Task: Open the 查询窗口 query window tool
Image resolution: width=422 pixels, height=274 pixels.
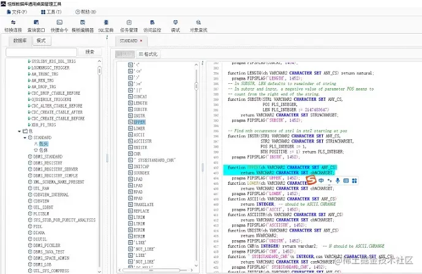Action: coord(36,26)
